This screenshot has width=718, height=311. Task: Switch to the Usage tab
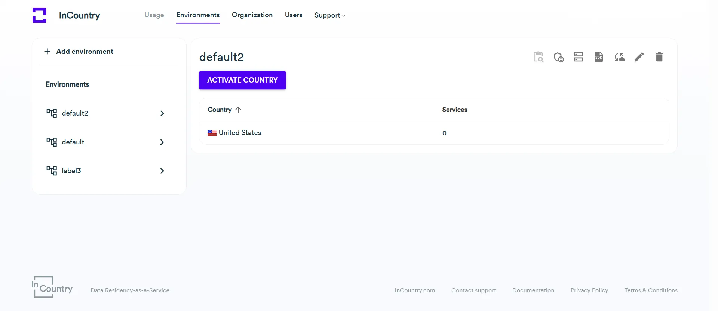154,15
